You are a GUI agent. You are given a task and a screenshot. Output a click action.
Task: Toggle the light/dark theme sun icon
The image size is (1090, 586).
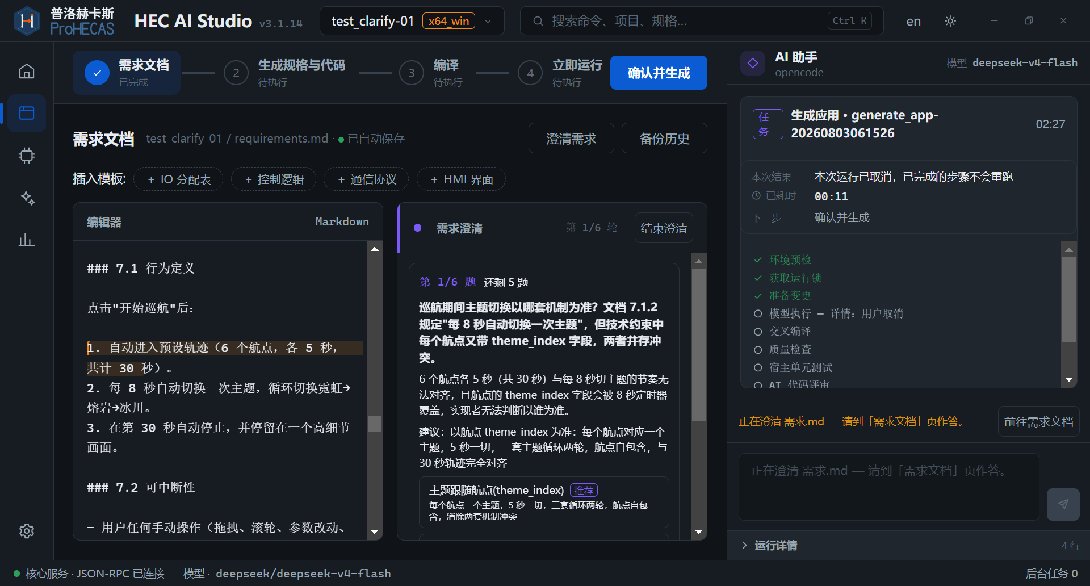[950, 21]
